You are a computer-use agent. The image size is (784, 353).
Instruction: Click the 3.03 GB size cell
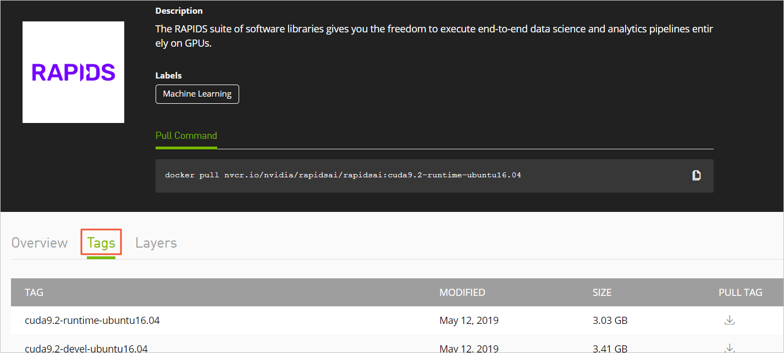610,320
